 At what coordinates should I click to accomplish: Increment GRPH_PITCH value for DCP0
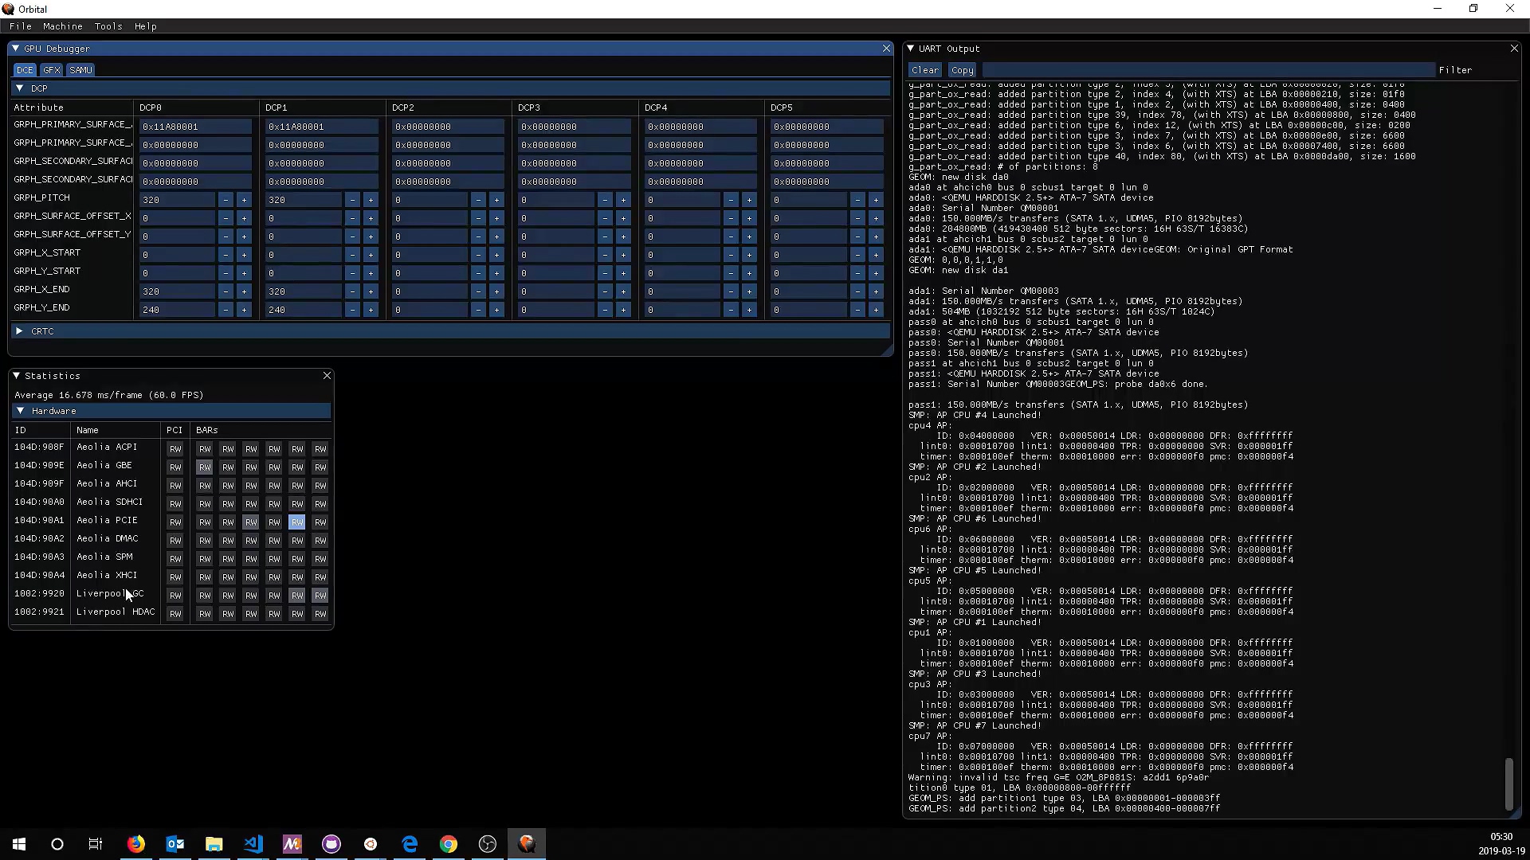pyautogui.click(x=244, y=198)
